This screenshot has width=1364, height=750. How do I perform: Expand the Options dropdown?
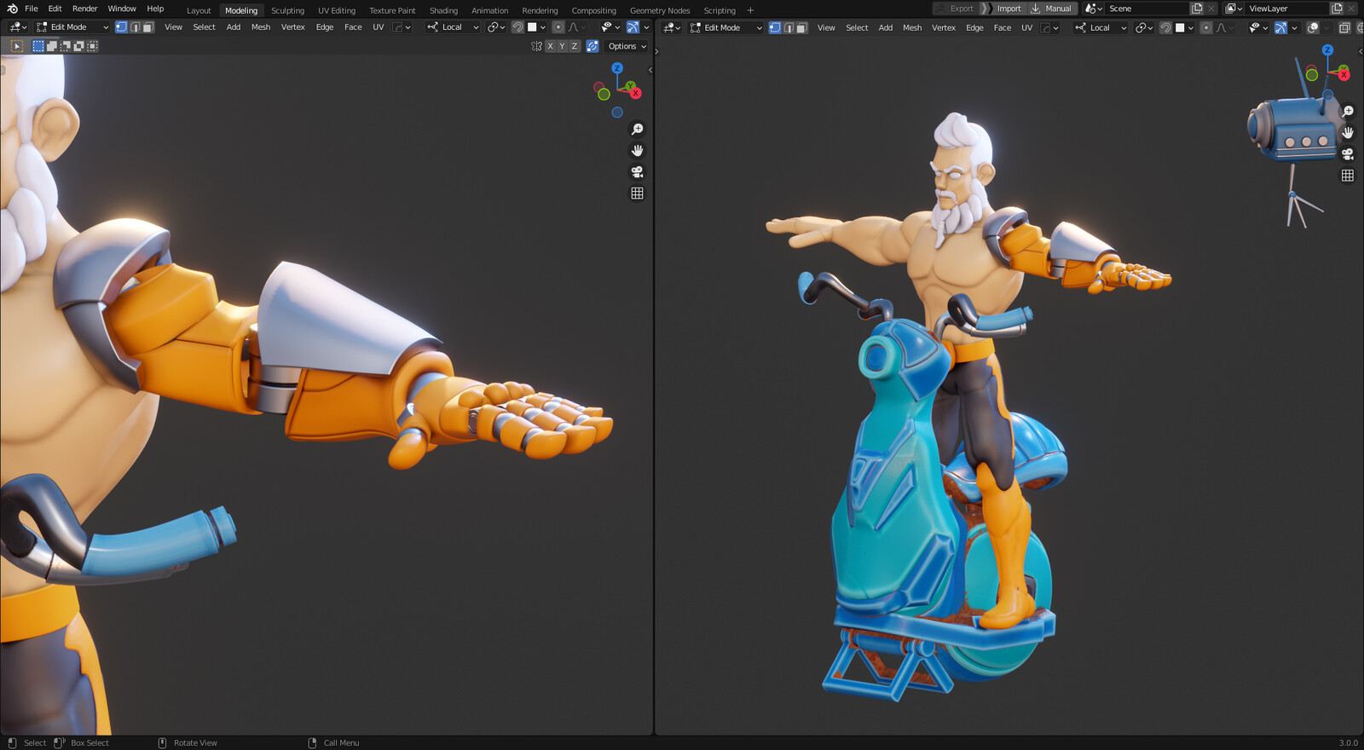[627, 46]
